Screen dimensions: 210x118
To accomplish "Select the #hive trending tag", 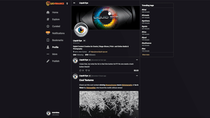I will point(144,32).
